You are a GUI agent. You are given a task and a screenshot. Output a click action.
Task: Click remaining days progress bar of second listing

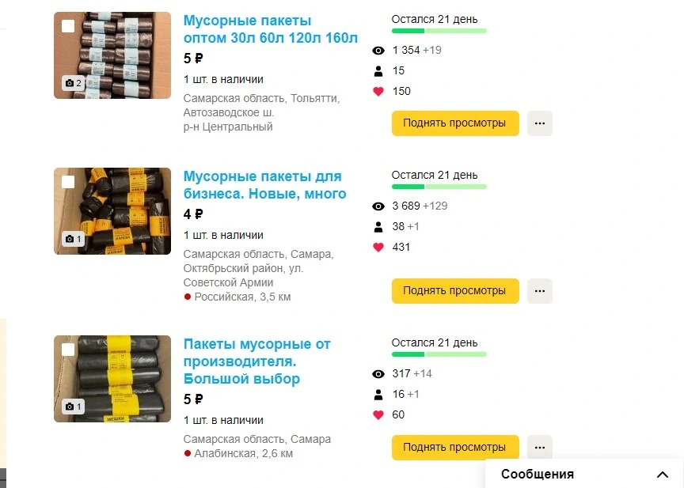[x=439, y=187]
